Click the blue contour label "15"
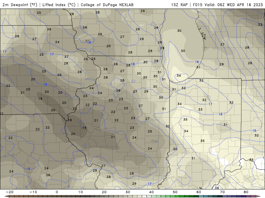Viewport: 265px width, 198px height. pyautogui.click(x=254, y=131)
